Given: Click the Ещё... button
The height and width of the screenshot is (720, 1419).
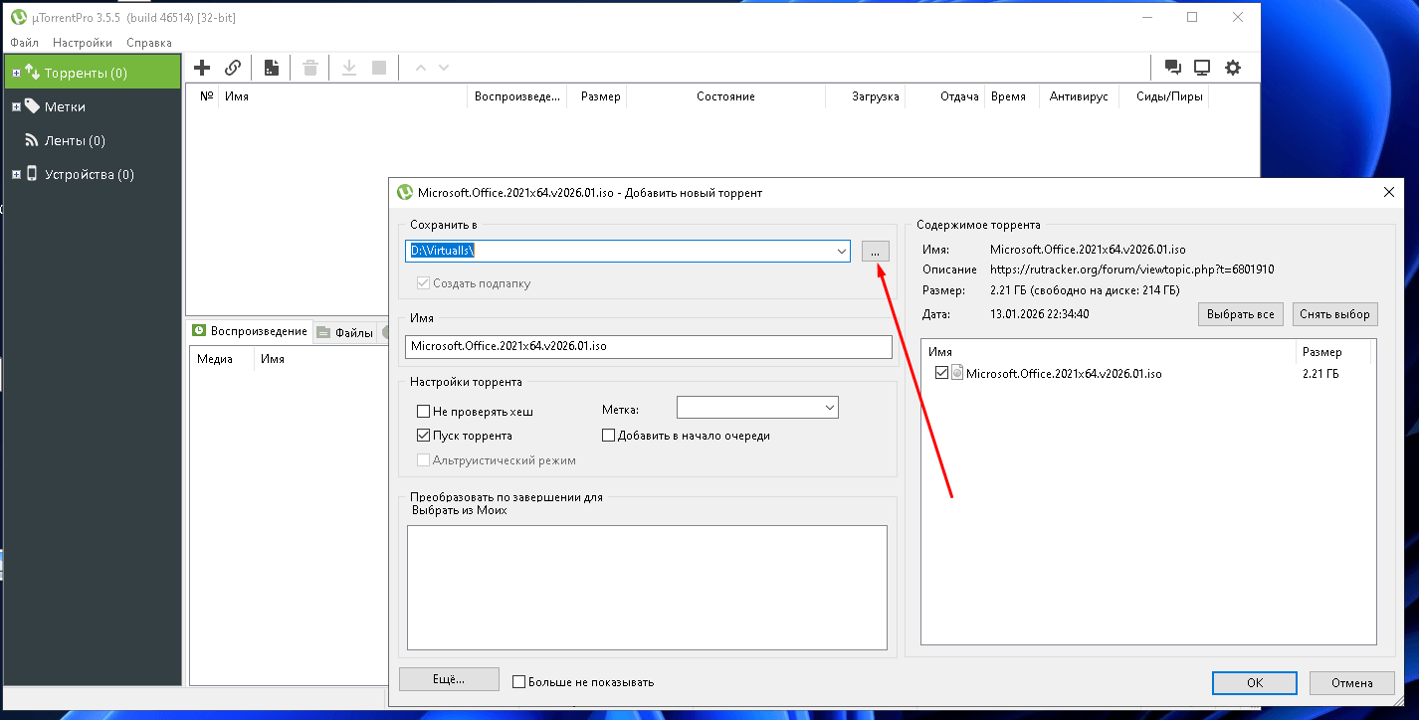Looking at the screenshot, I should (x=449, y=679).
